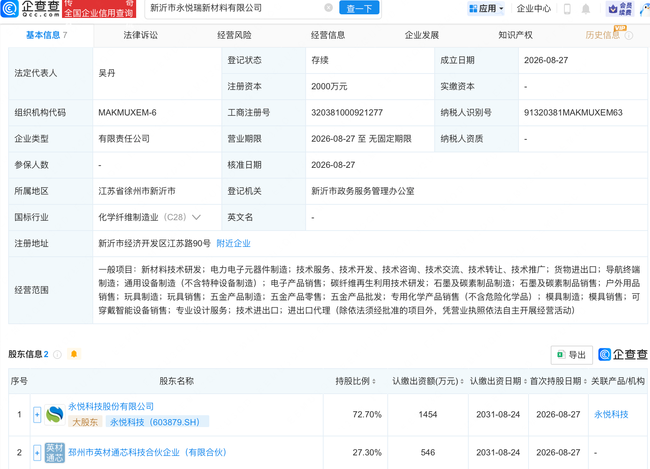Image resolution: width=650 pixels, height=469 pixels.
Task: Select the 72.70% shareholding value
Action: [x=367, y=414]
